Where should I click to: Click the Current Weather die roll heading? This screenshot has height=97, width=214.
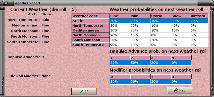pyautogui.click(x=43, y=9)
